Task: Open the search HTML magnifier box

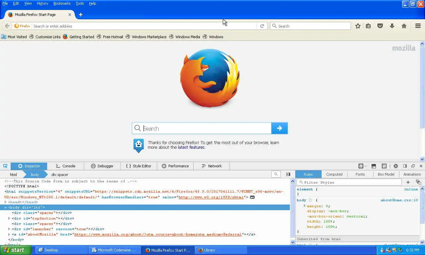Action: tap(276, 174)
